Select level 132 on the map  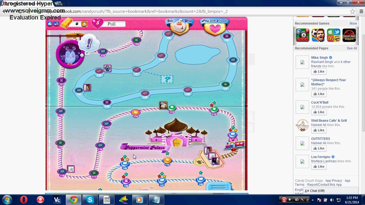[99, 71]
